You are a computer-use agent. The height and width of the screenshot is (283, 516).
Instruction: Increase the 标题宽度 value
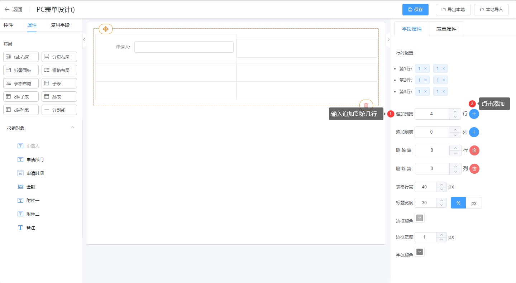coord(441,200)
